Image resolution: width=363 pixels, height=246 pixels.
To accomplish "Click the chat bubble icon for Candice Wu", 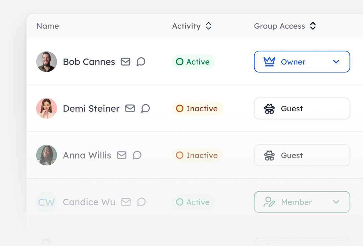I will (x=141, y=202).
